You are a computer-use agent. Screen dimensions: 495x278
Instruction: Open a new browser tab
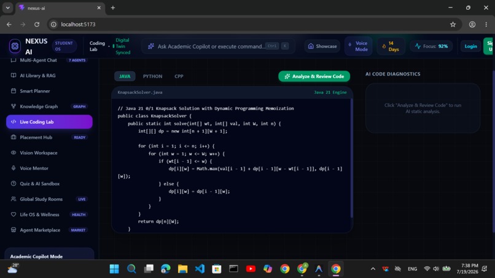113,8
